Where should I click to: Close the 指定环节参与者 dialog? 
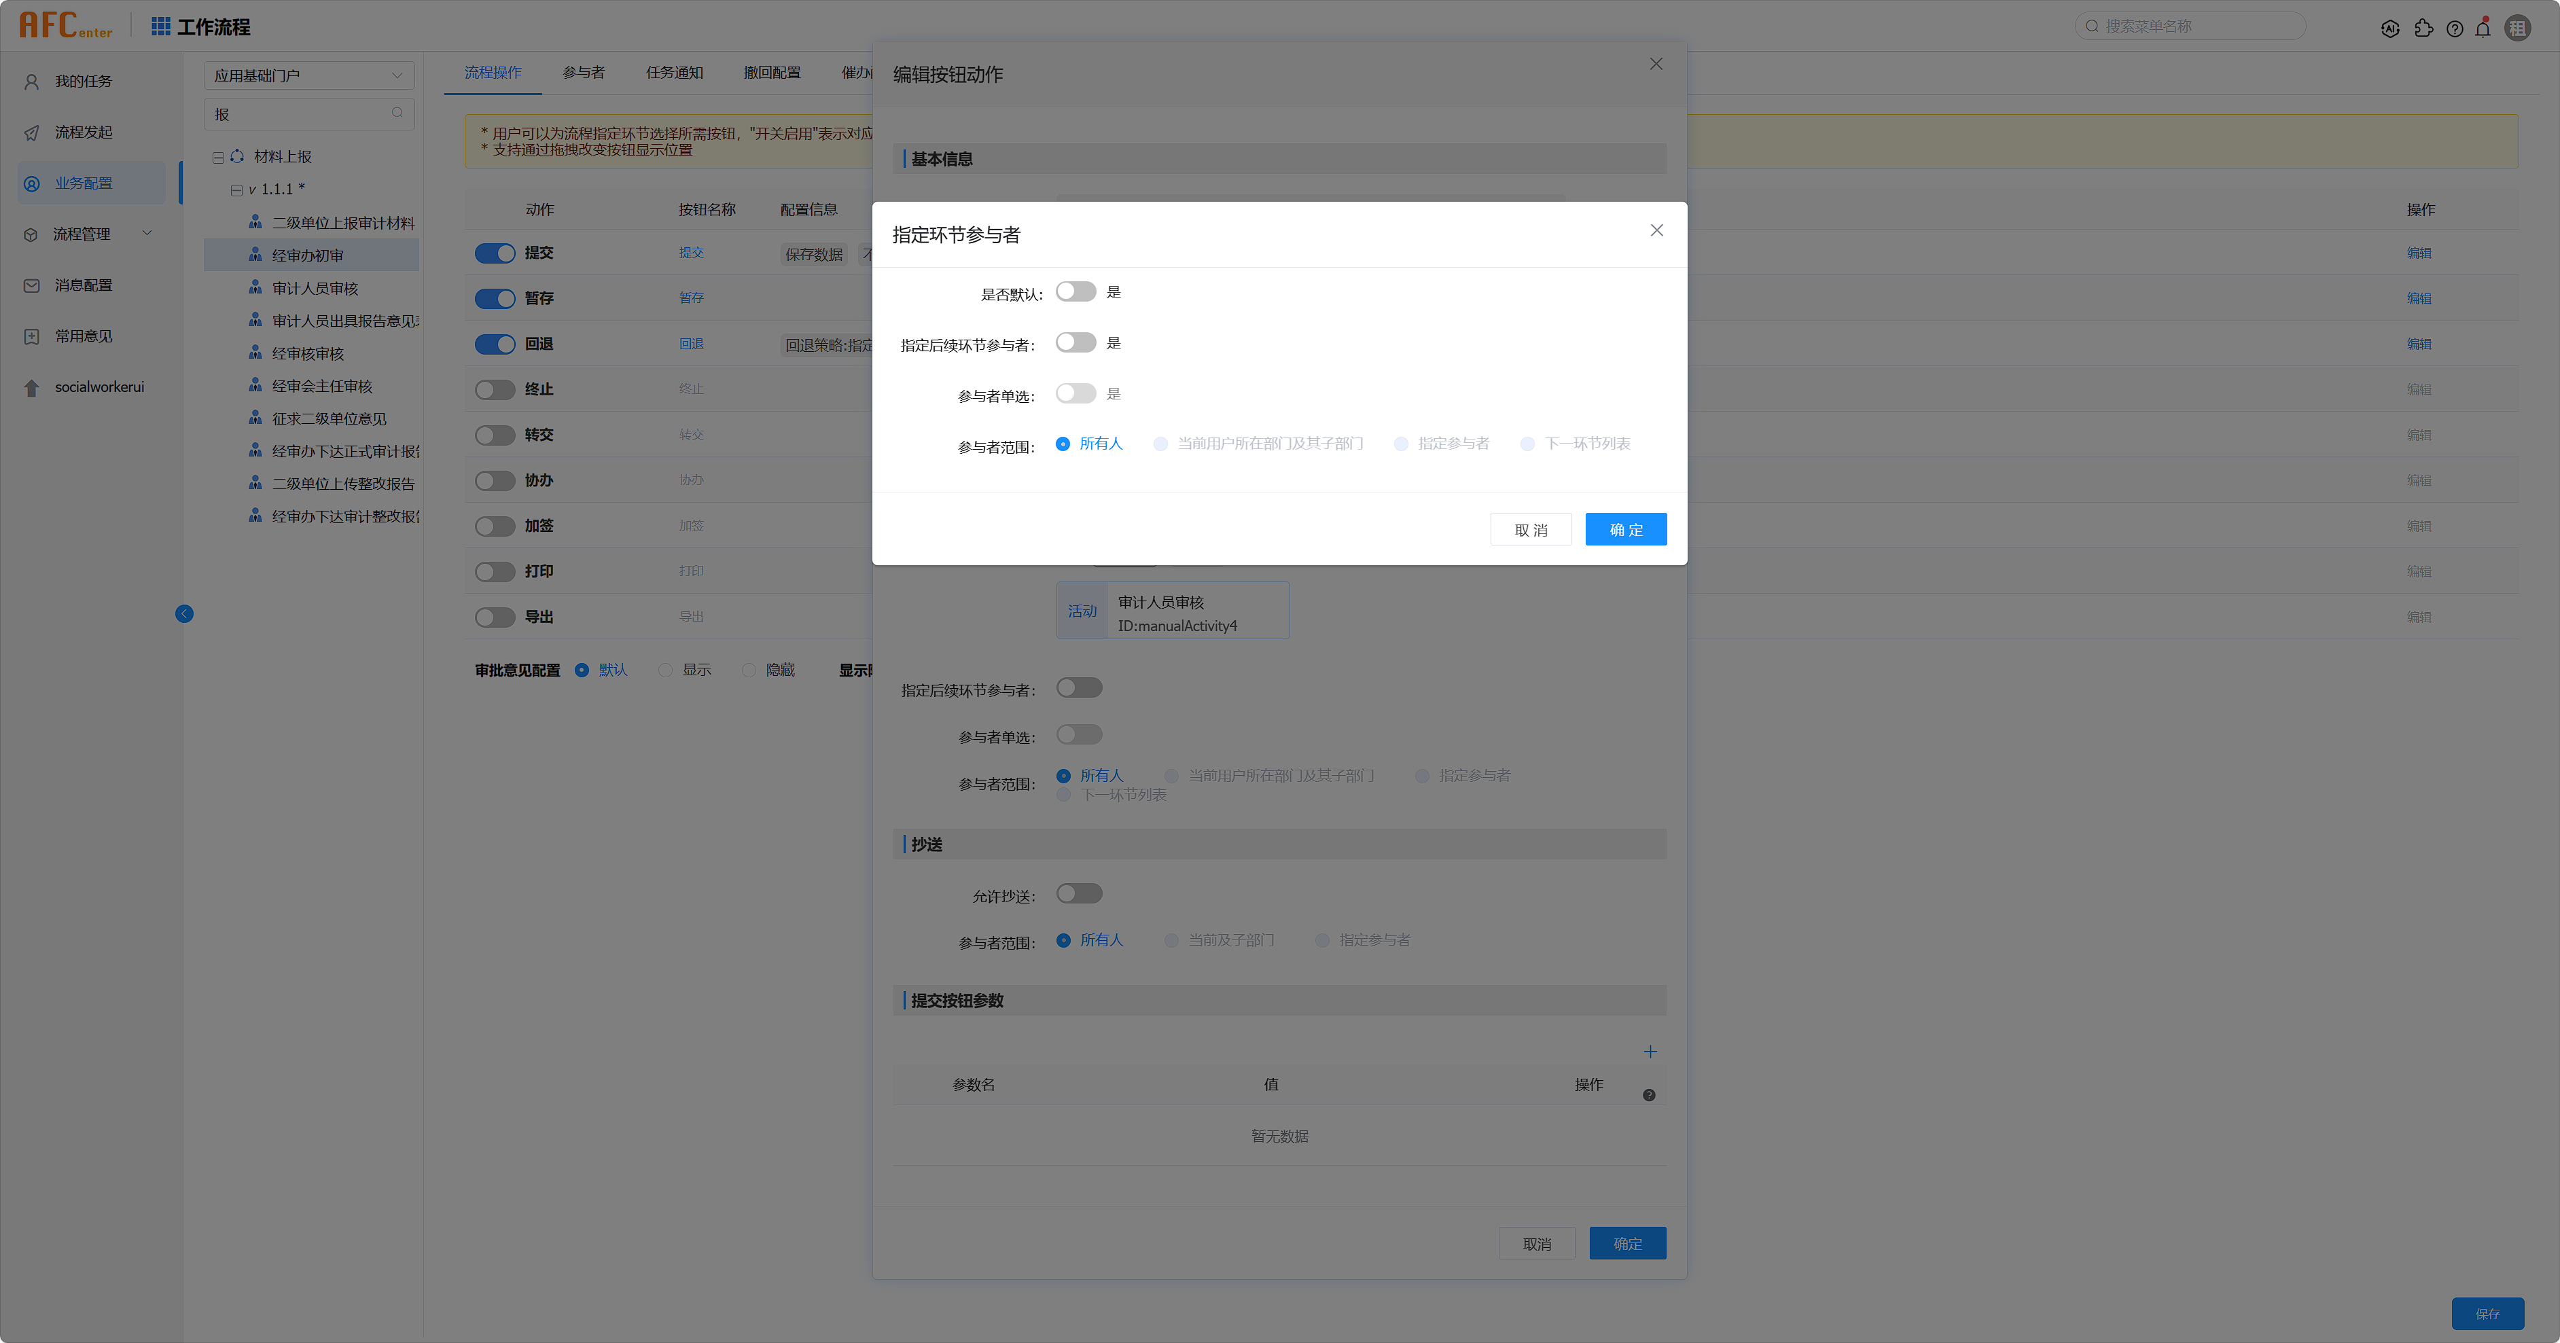(1656, 230)
